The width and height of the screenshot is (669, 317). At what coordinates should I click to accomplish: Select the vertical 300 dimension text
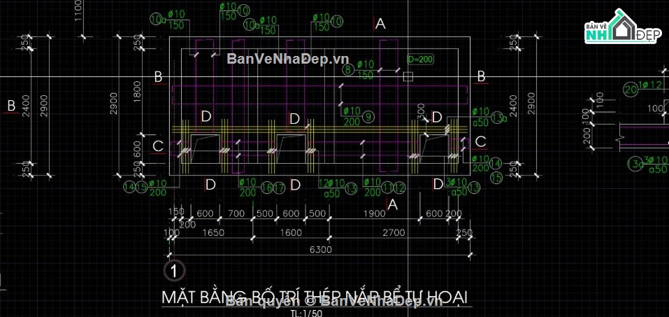422,111
